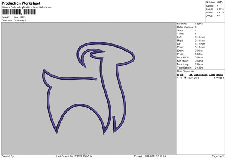Click the barcode under the worksheet header
The image size is (226, 159).
(x=19, y=12)
